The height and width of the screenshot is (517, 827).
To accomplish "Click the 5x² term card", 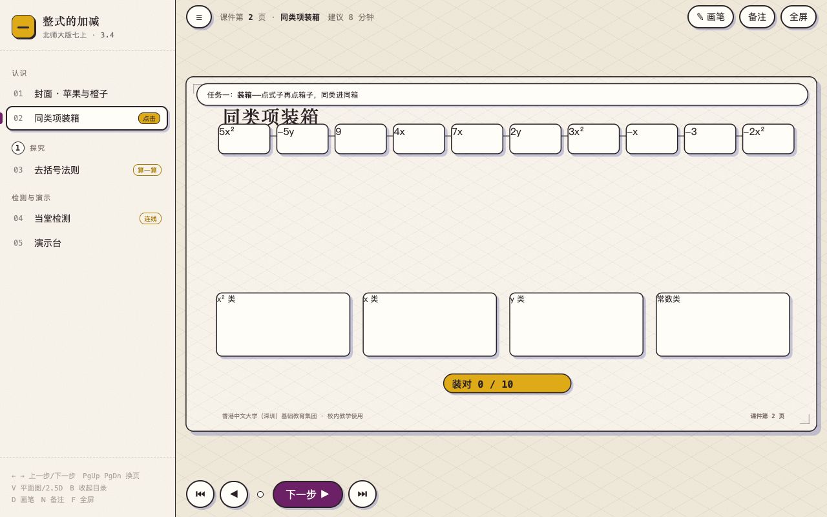I will pos(244,139).
